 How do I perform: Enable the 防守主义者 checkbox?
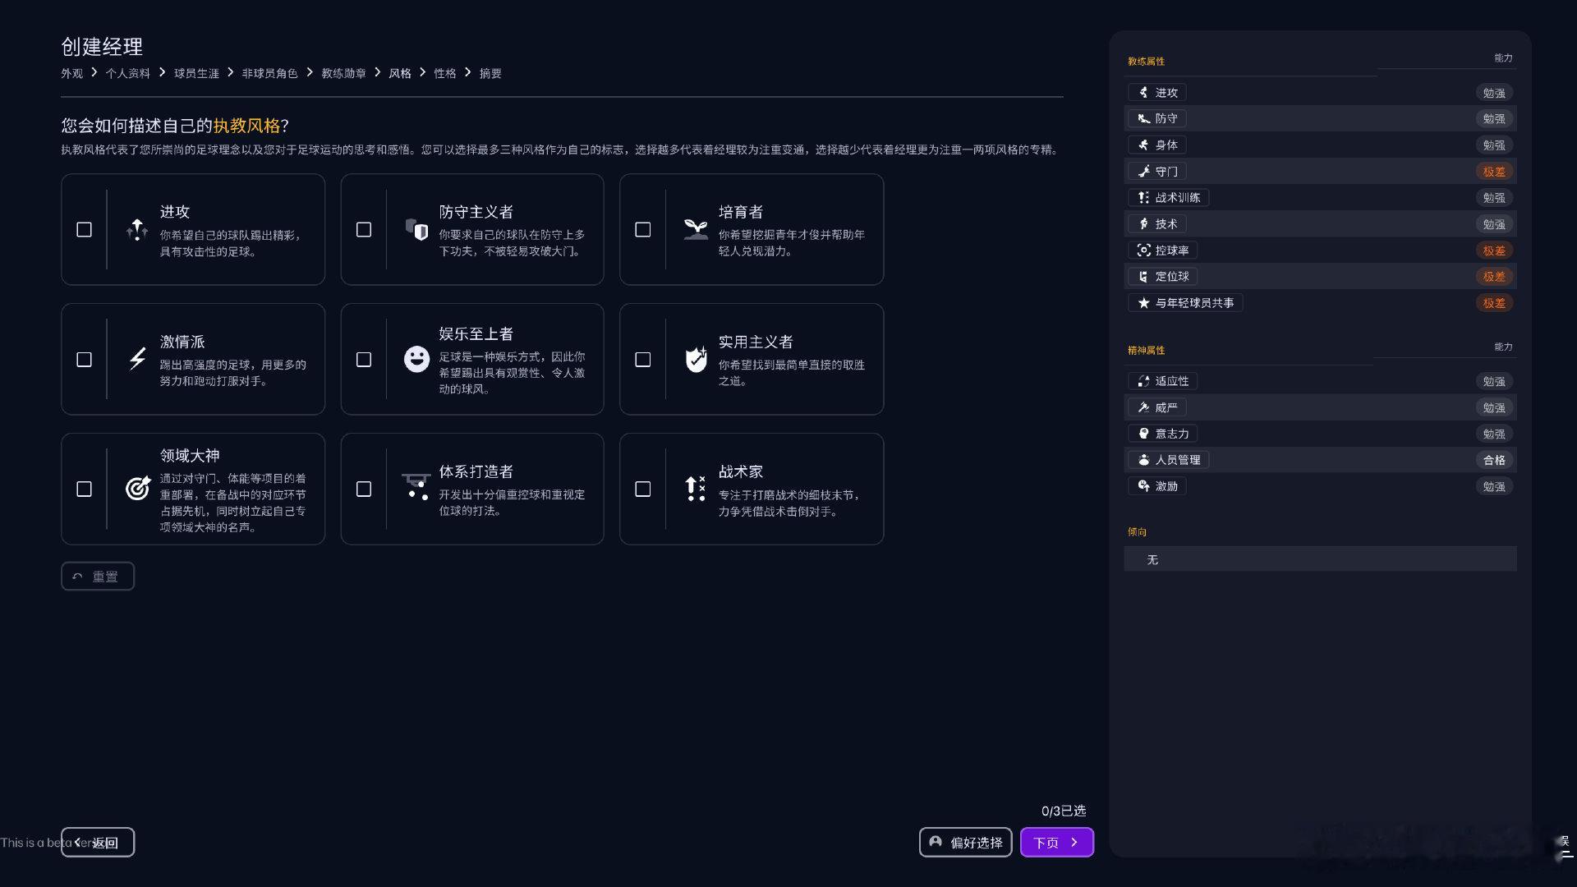coord(363,229)
